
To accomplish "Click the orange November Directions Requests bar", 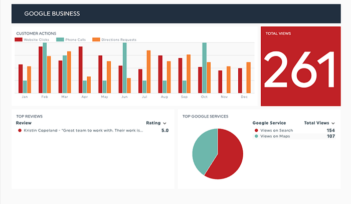I will [229, 79].
